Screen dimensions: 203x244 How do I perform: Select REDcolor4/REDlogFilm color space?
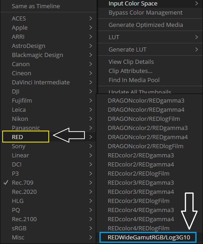149,228
